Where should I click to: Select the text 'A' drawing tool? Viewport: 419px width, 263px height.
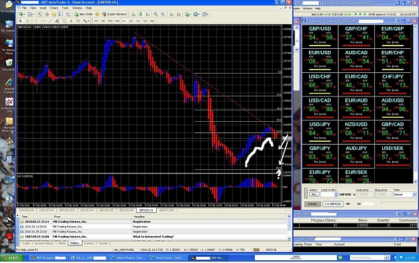click(x=71, y=21)
